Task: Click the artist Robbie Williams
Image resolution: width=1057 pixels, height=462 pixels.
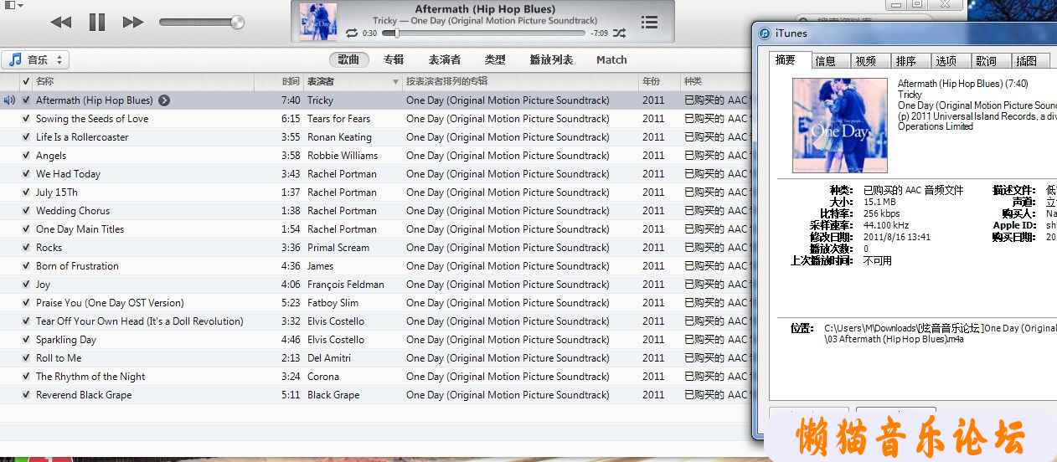Action: pos(343,156)
